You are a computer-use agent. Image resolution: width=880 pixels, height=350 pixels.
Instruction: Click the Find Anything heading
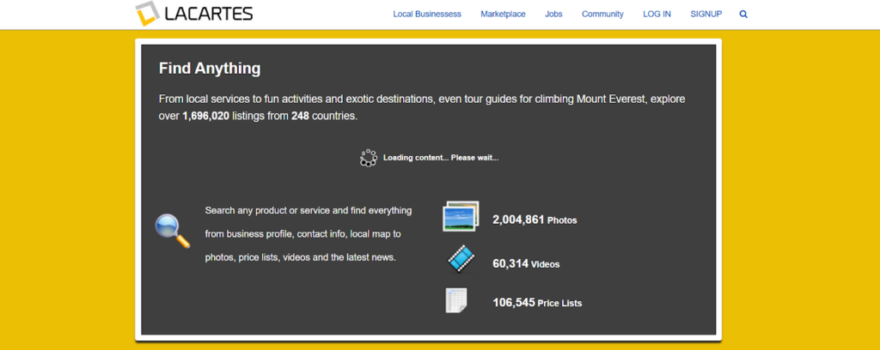[x=210, y=69]
